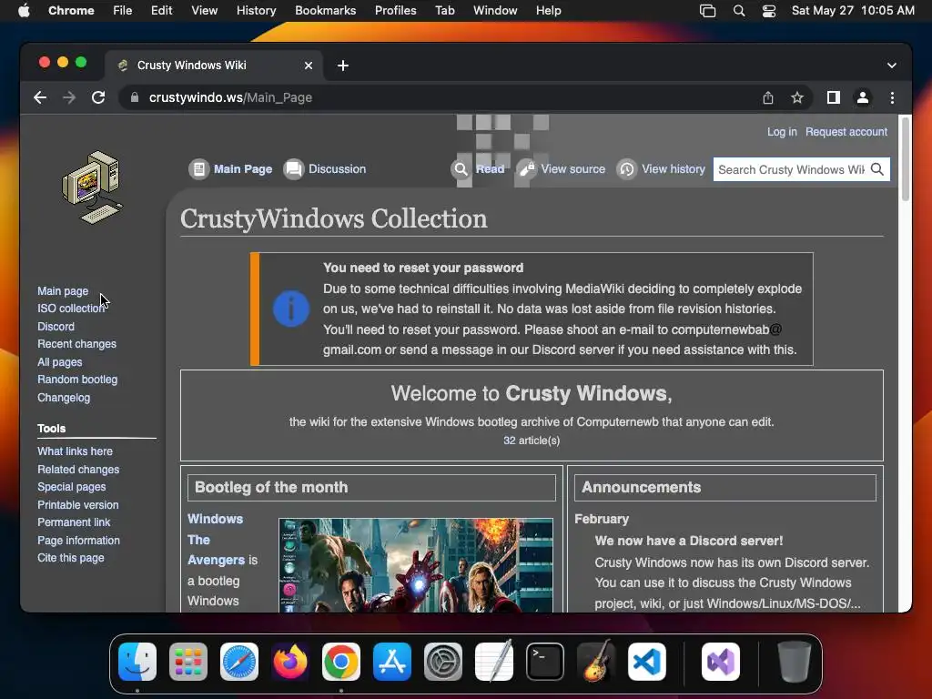Open Chrome three-dot menu
The width and height of the screenshot is (932, 699).
tap(892, 97)
